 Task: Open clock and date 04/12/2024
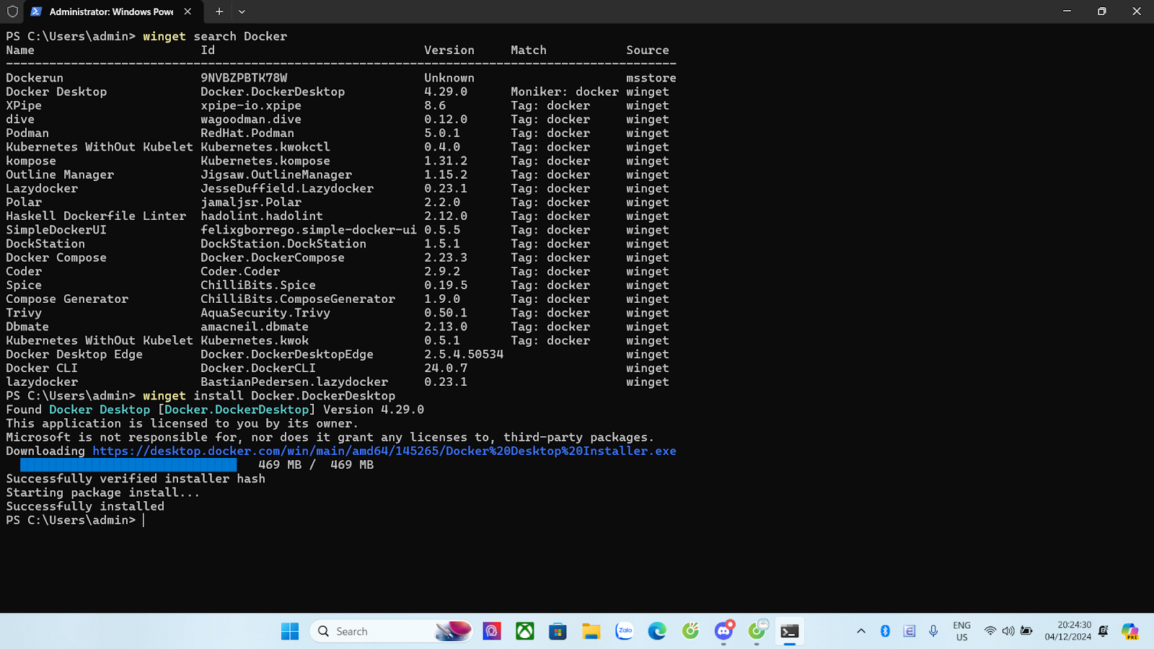(x=1067, y=631)
